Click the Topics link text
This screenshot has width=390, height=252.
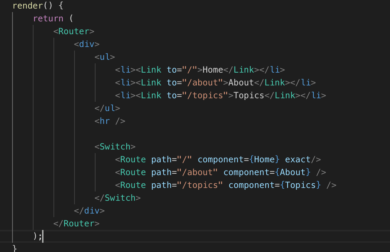click(x=249, y=95)
